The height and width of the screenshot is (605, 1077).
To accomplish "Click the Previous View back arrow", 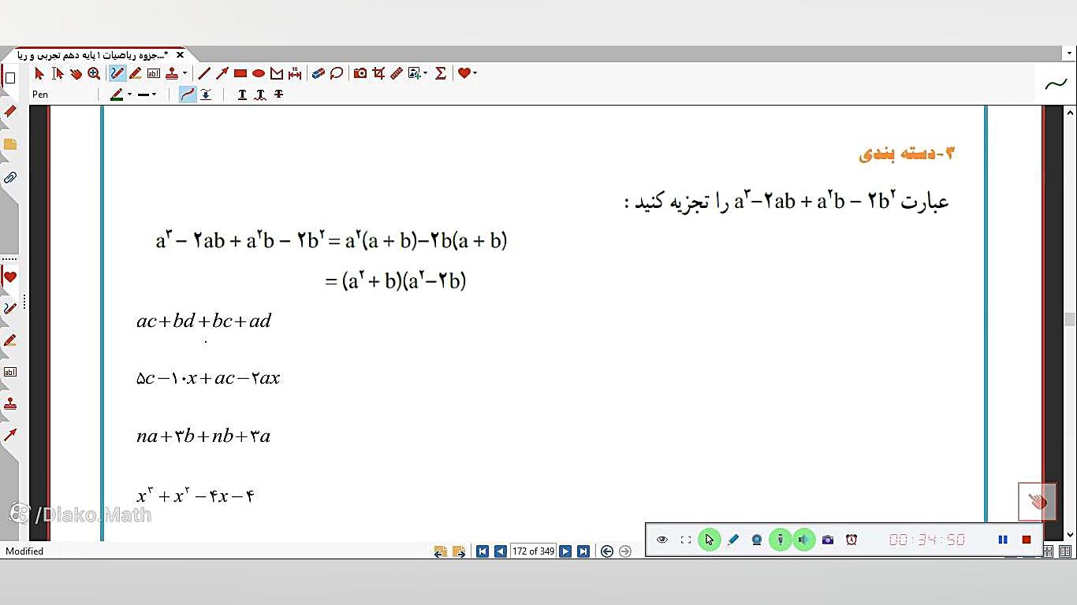I will click(x=607, y=551).
